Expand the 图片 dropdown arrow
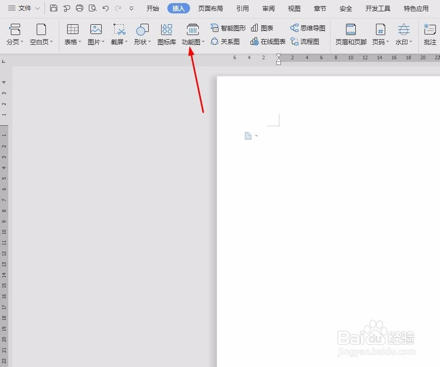This screenshot has height=367, width=440. 103,42
